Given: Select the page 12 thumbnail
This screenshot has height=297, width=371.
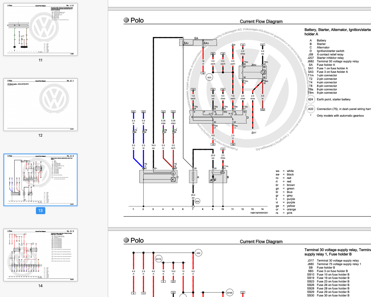Looking at the screenshot, I should coord(40,105).
